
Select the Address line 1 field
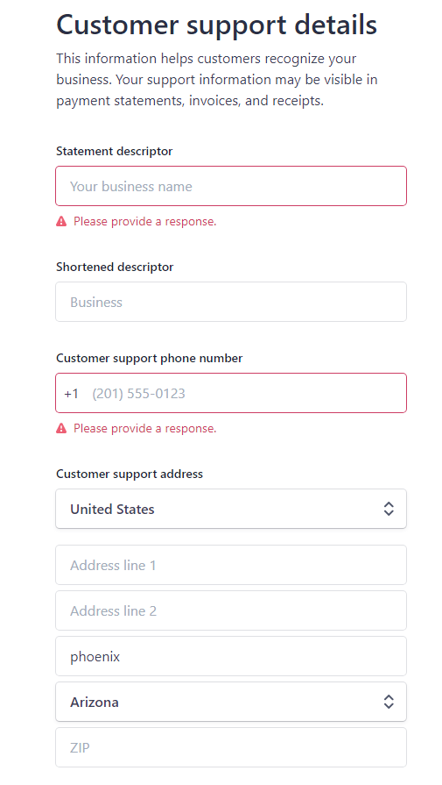tap(231, 565)
